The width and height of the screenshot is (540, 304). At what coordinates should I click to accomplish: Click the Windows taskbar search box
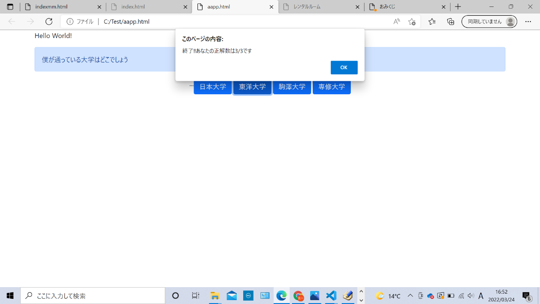tap(93, 296)
